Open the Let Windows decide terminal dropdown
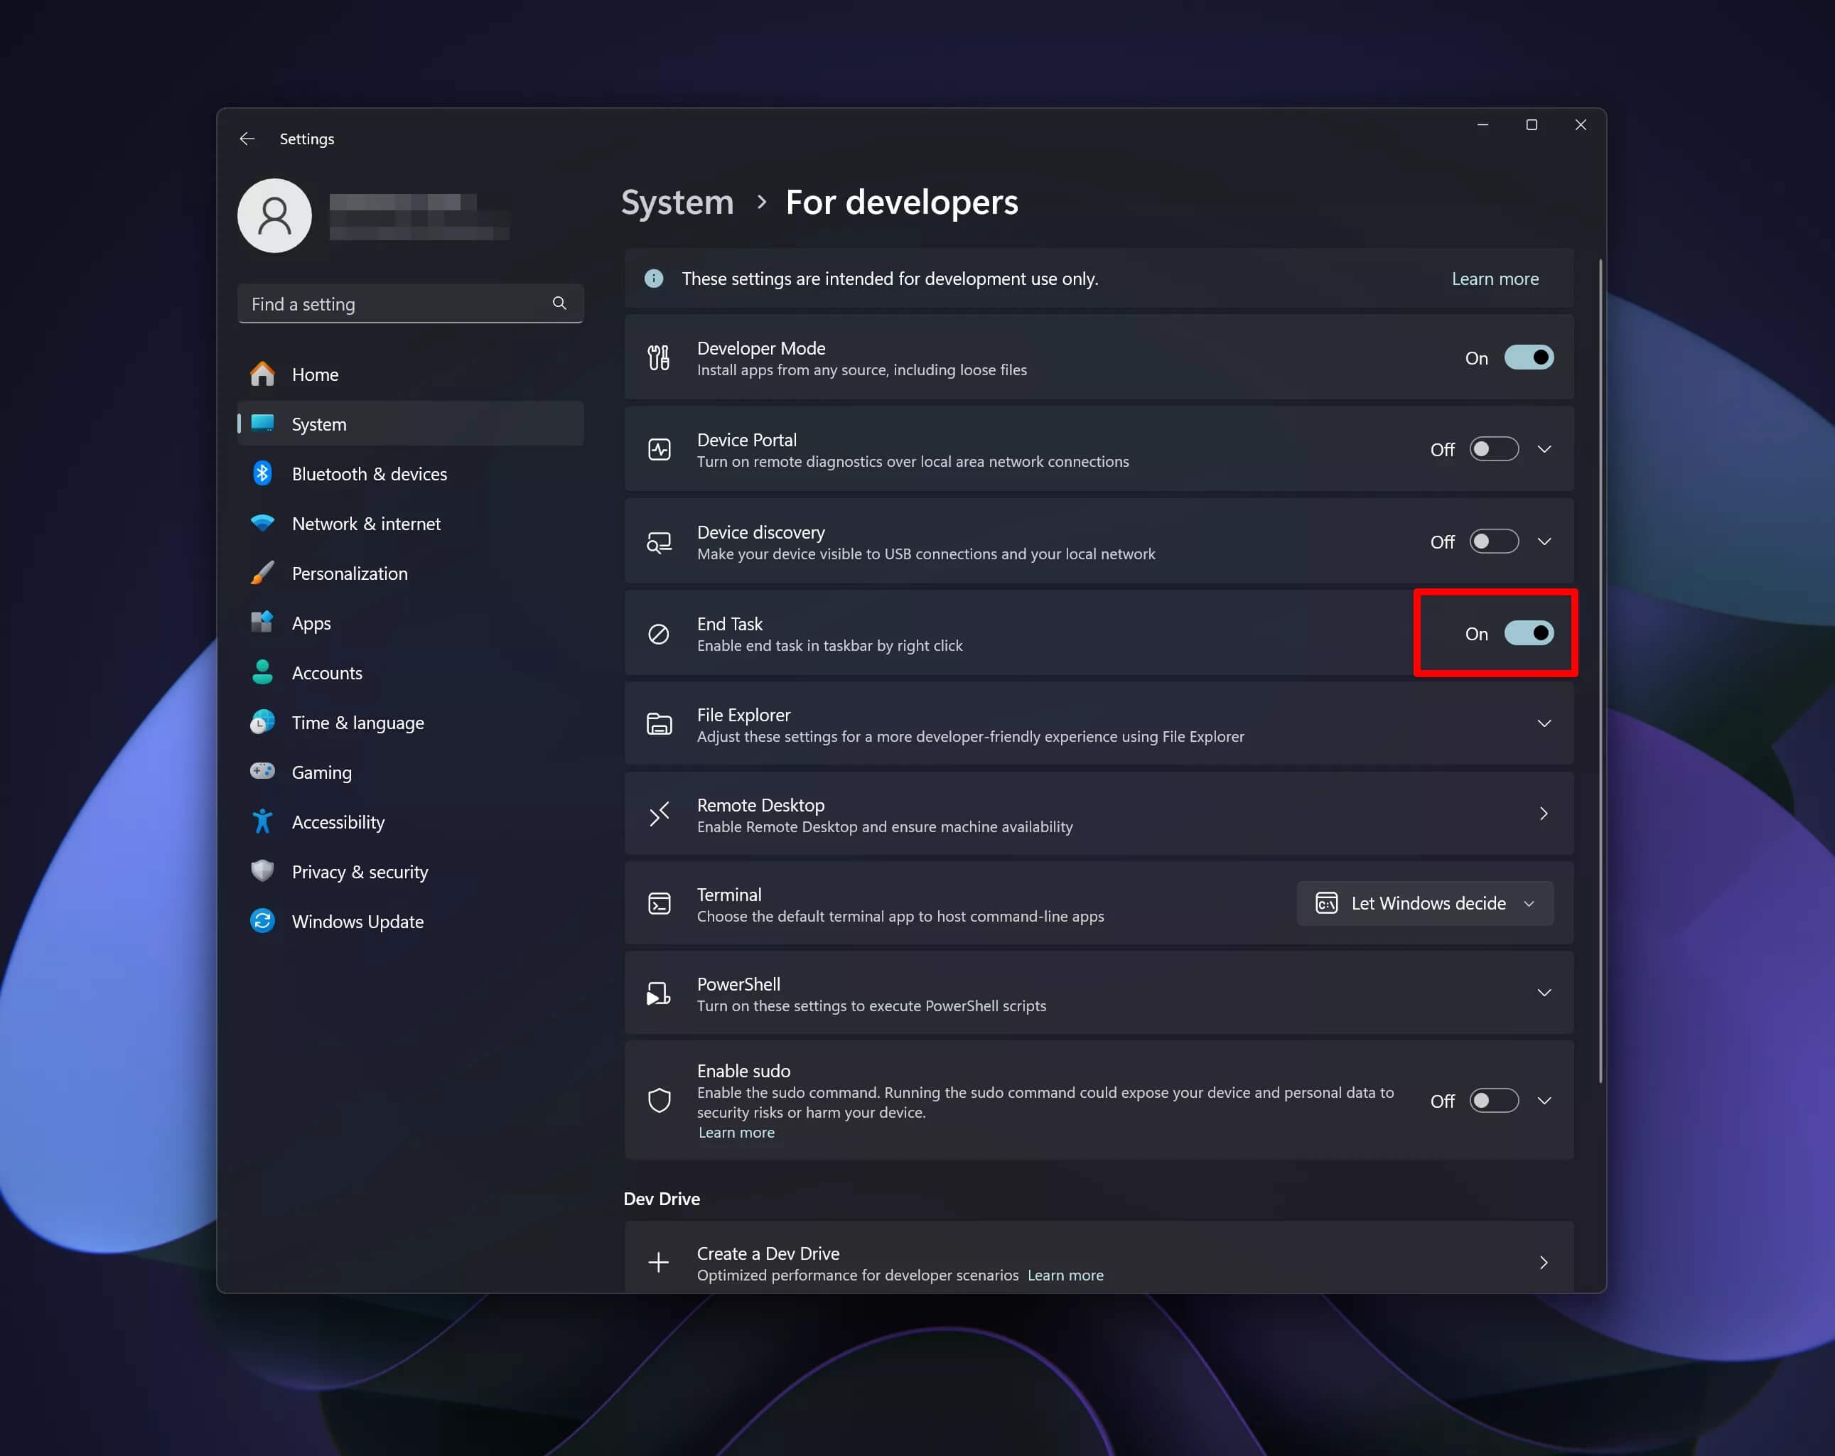 tap(1425, 903)
